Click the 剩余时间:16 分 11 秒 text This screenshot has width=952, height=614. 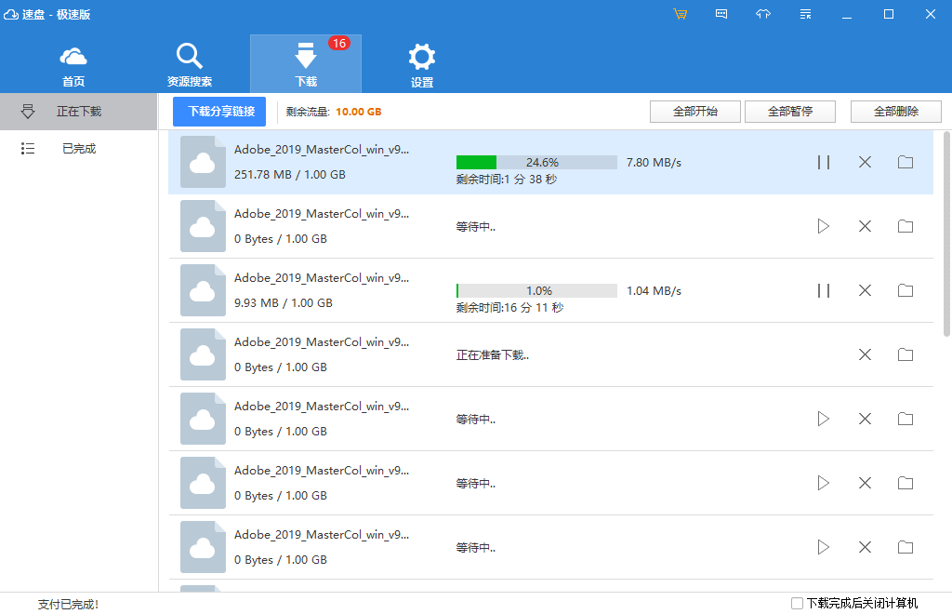coord(510,308)
